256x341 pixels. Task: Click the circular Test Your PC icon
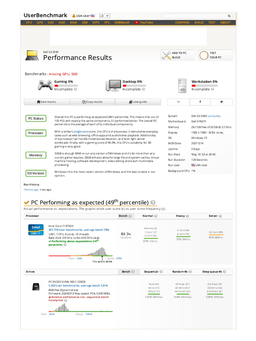204,55
